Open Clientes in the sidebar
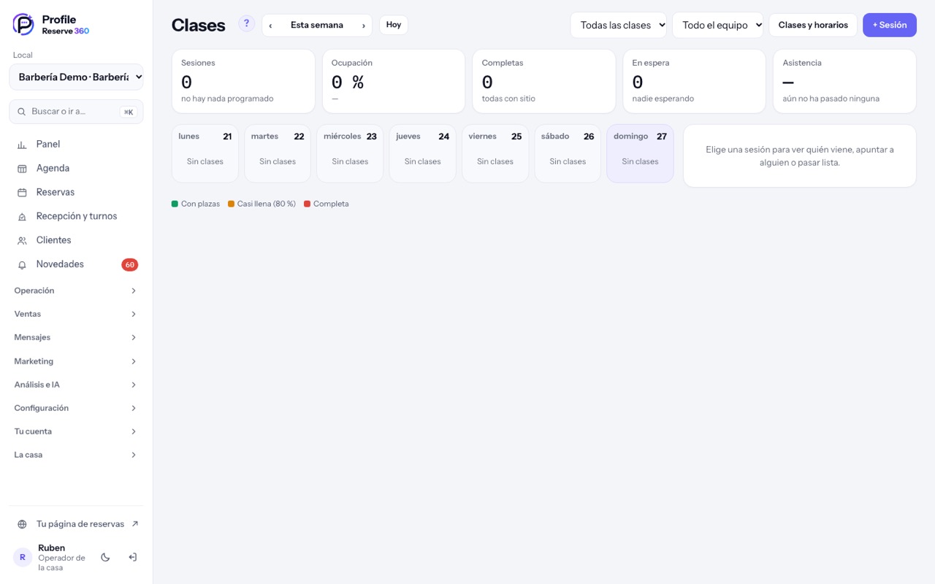The image size is (935, 584). 76,241
